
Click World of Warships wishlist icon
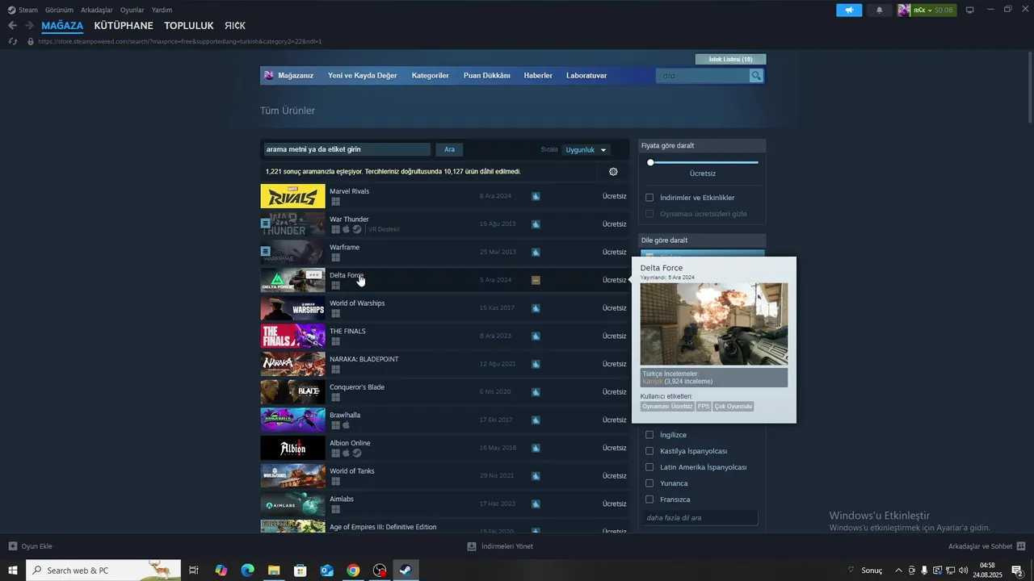pyautogui.click(x=536, y=308)
